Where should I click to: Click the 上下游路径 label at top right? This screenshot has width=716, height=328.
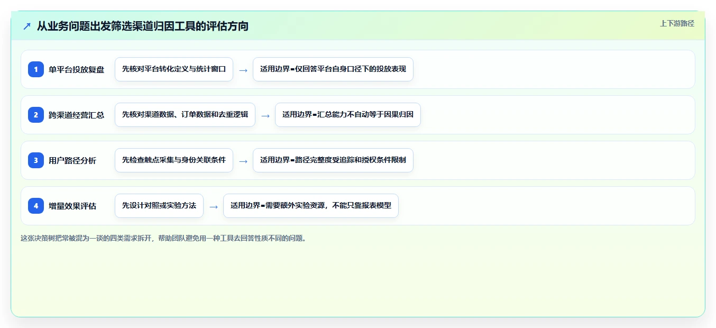point(677,23)
